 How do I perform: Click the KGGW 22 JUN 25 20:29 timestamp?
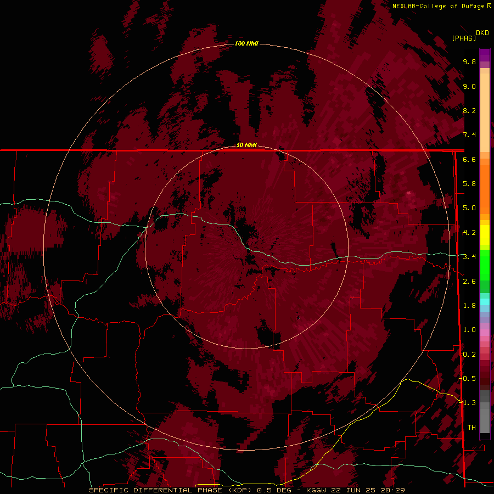(x=355, y=490)
